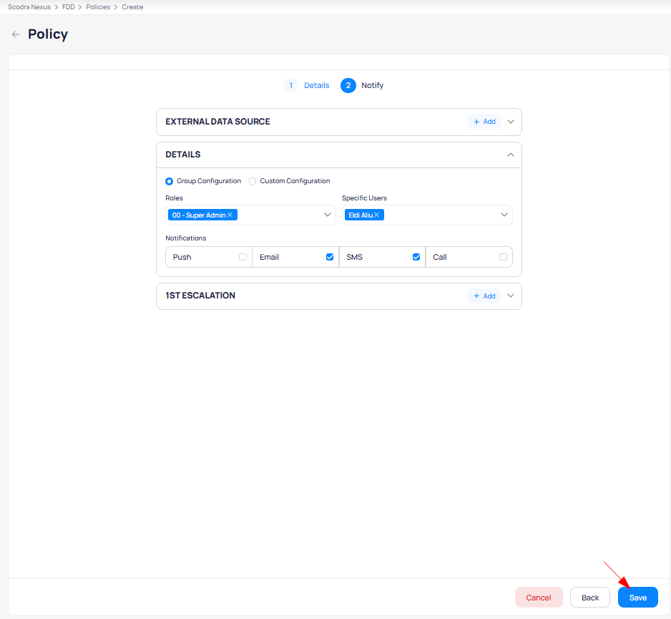Save the policy
The image size is (671, 619).
click(x=637, y=598)
